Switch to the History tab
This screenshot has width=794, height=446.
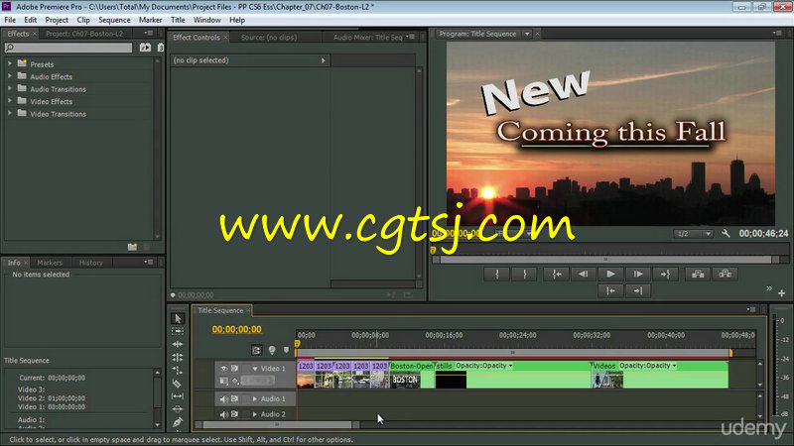pyautogui.click(x=91, y=263)
